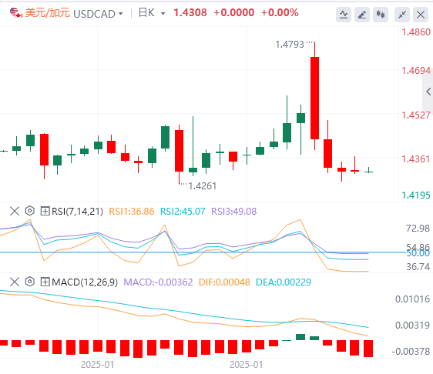The width and height of the screenshot is (433, 374).
Task: Select the drawing pencil tool
Action: (362, 15)
